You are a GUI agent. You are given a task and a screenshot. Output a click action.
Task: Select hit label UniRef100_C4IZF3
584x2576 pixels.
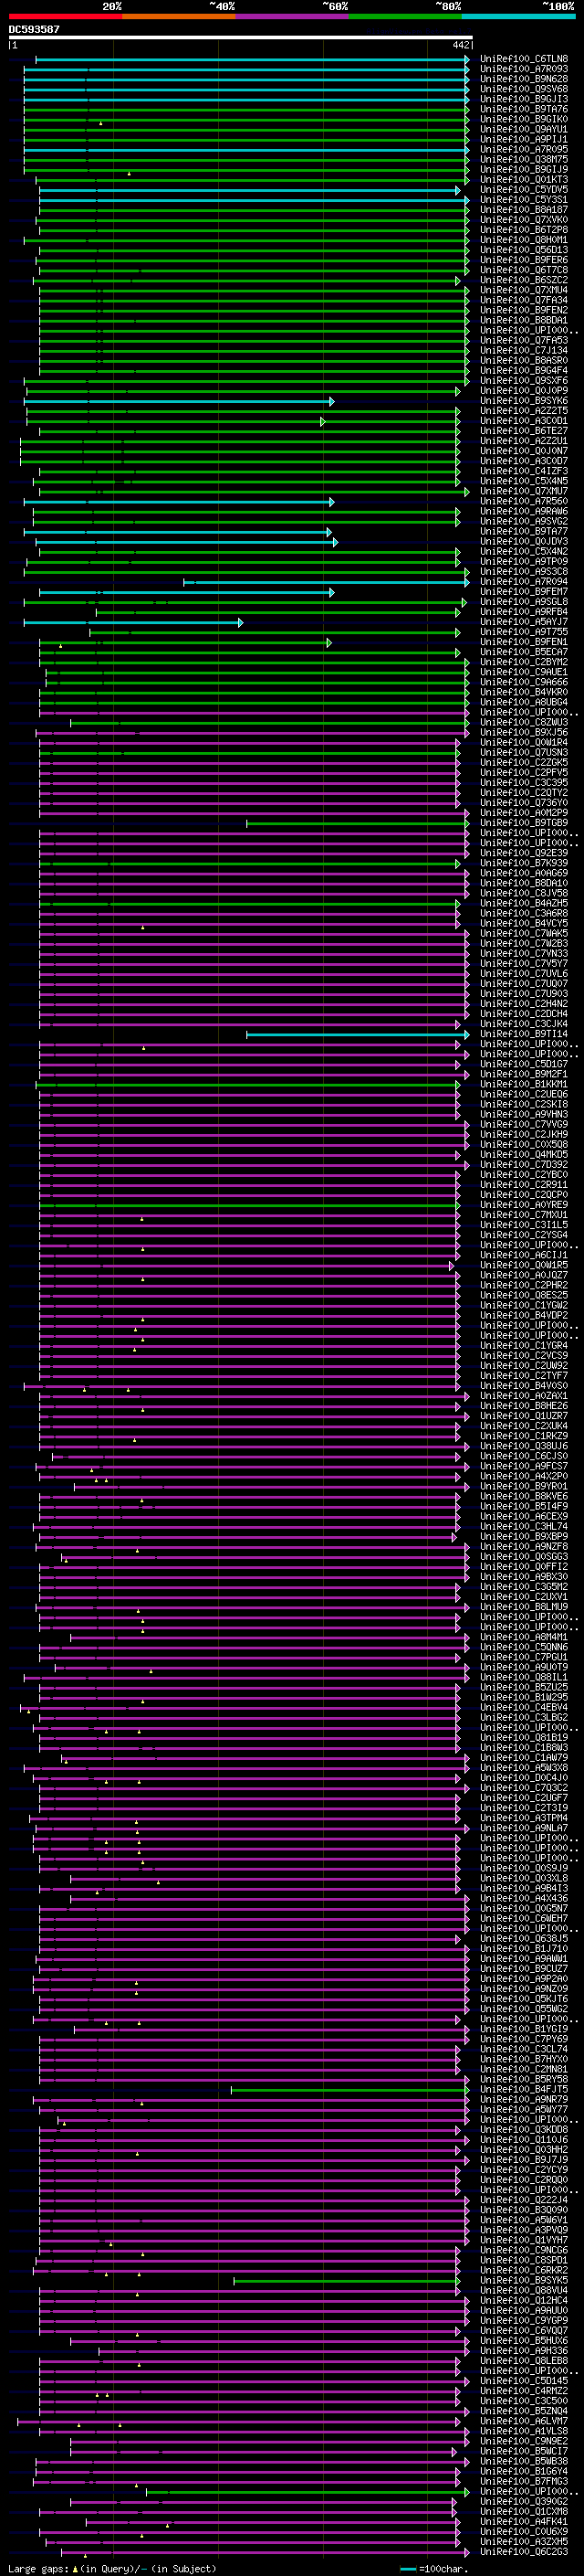click(x=524, y=471)
